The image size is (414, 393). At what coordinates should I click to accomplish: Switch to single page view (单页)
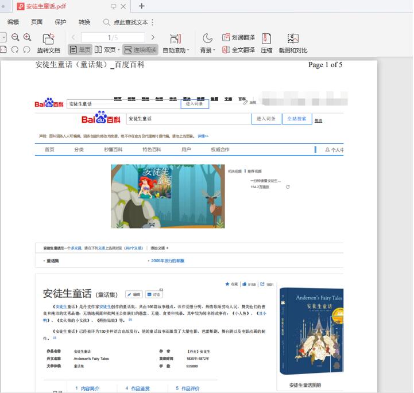pyautogui.click(x=80, y=49)
